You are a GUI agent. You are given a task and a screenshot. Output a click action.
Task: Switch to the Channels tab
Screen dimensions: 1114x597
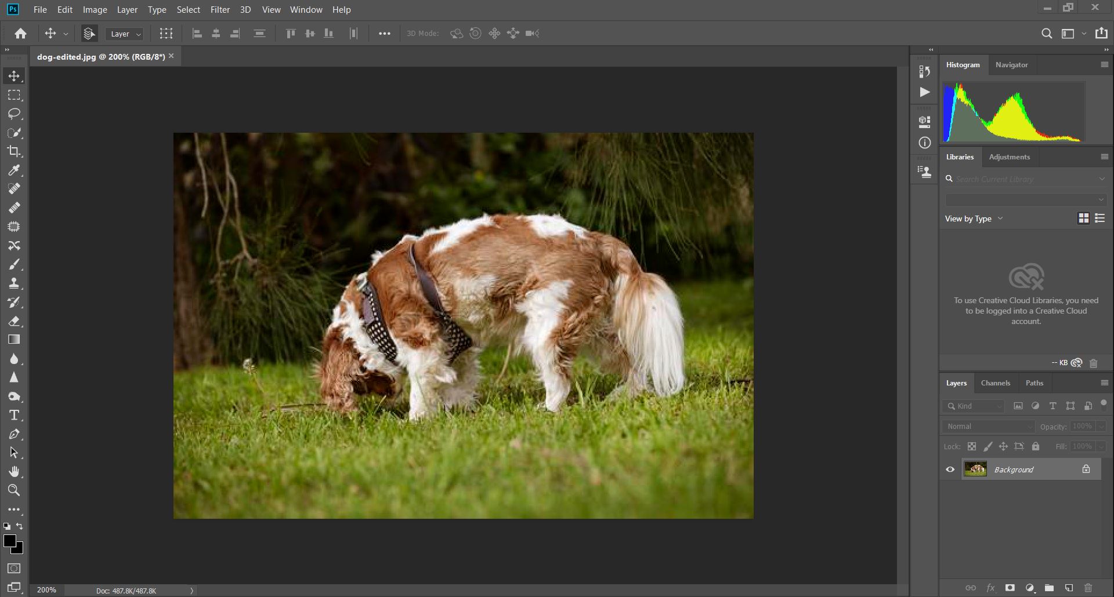pyautogui.click(x=995, y=383)
